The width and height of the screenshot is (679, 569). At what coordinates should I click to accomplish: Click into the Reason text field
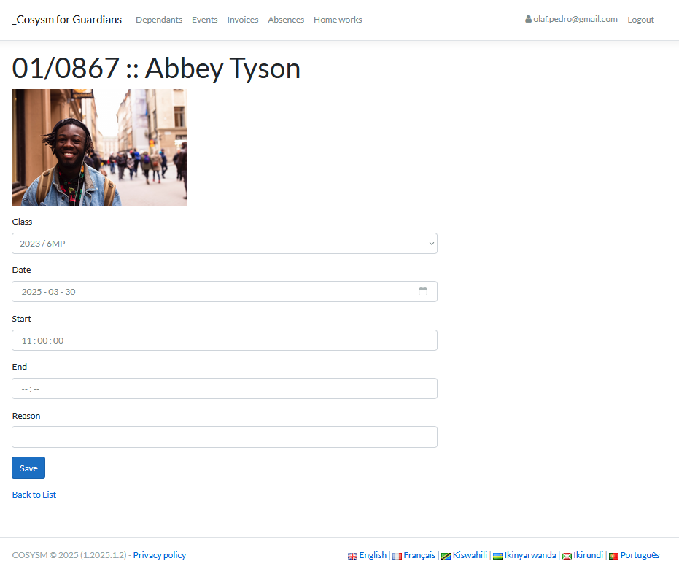coord(225,437)
